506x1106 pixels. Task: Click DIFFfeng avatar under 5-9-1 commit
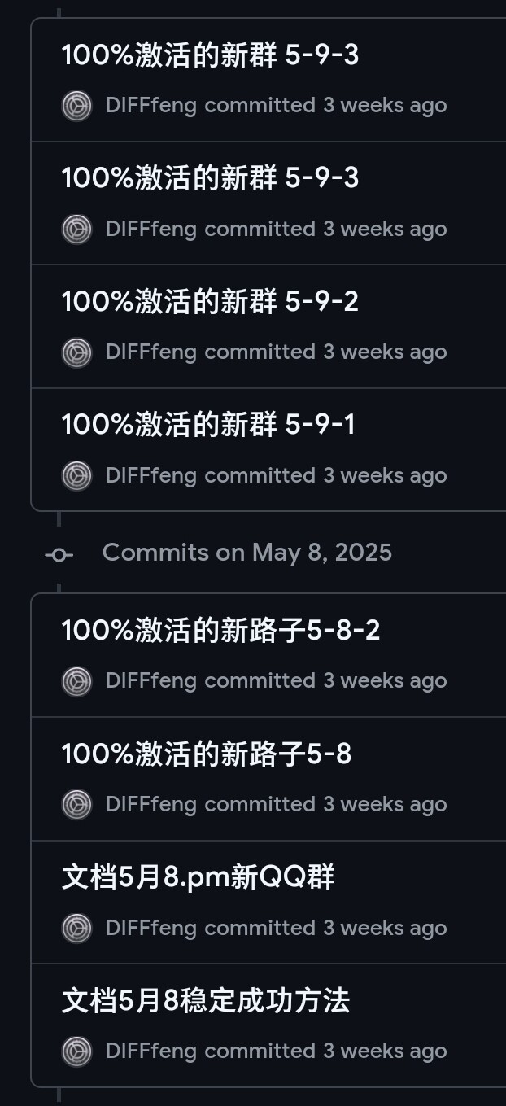click(77, 475)
